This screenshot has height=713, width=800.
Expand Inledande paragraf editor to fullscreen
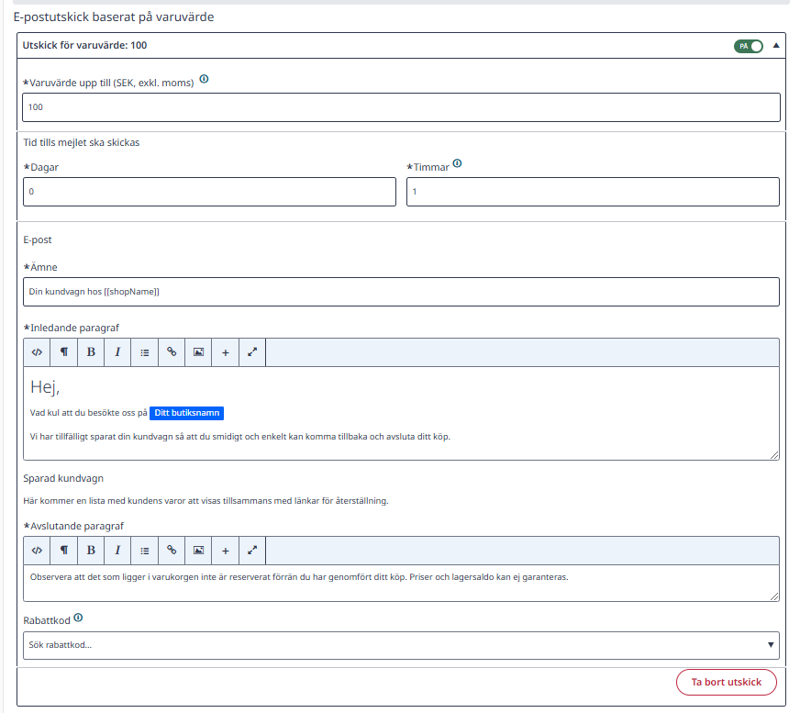[252, 352]
